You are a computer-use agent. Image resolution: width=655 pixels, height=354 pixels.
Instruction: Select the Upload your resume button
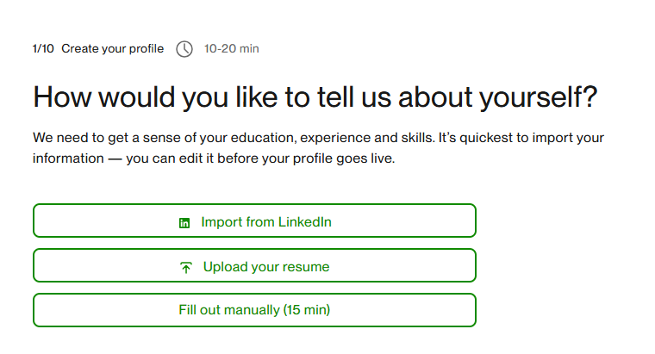(254, 265)
